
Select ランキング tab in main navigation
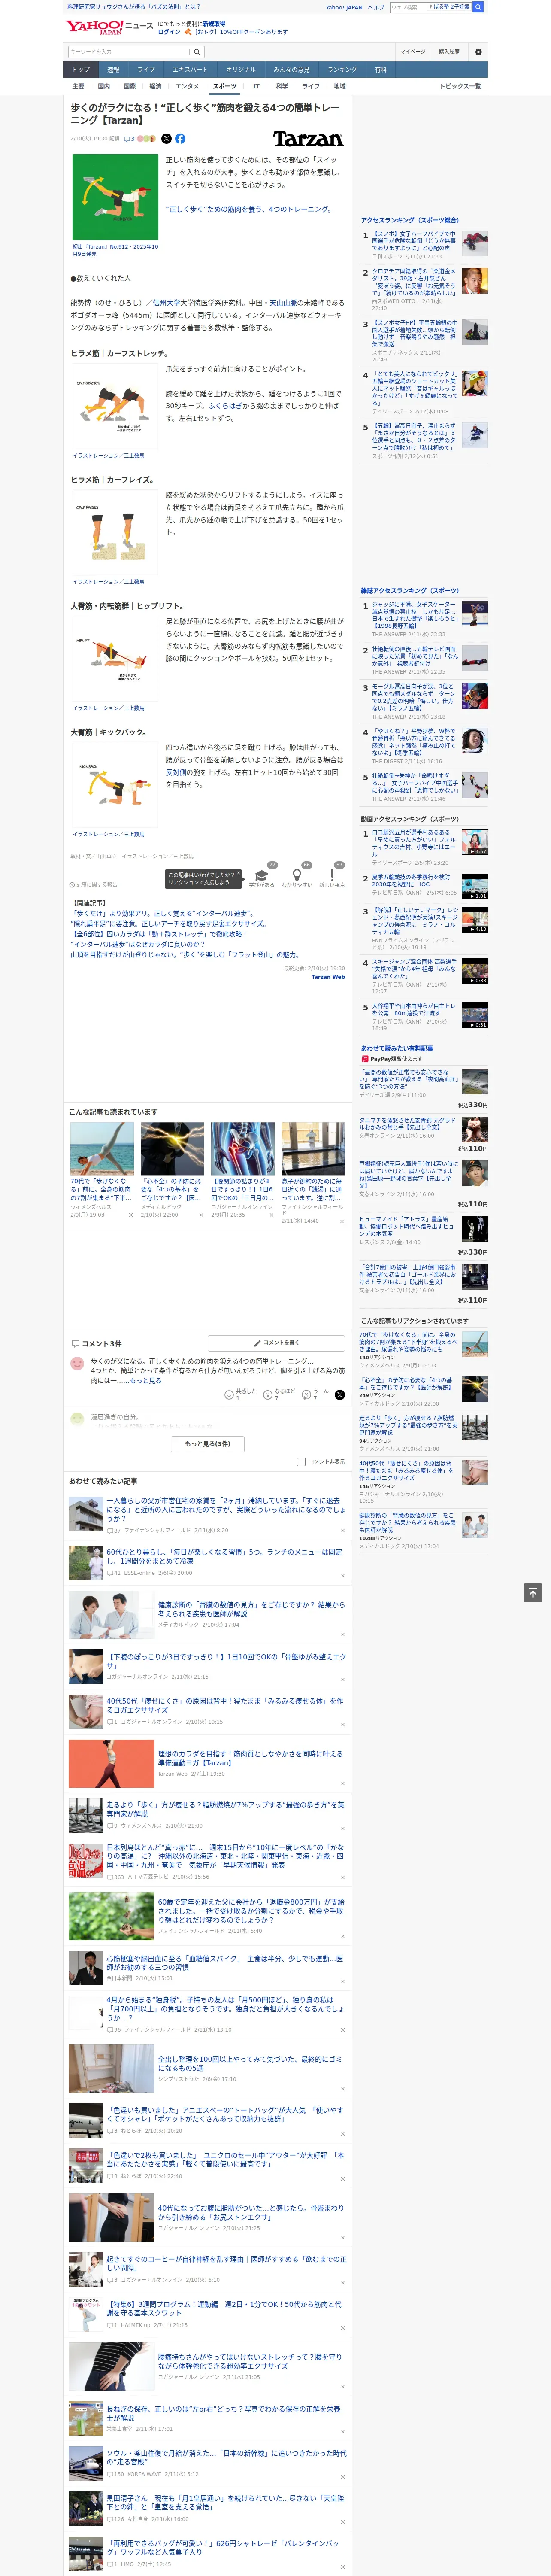click(342, 69)
